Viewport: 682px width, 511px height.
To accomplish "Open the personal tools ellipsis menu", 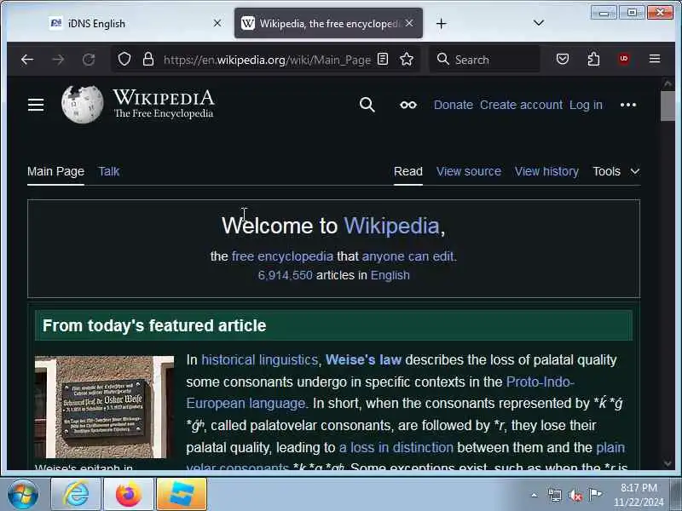I will tap(628, 105).
